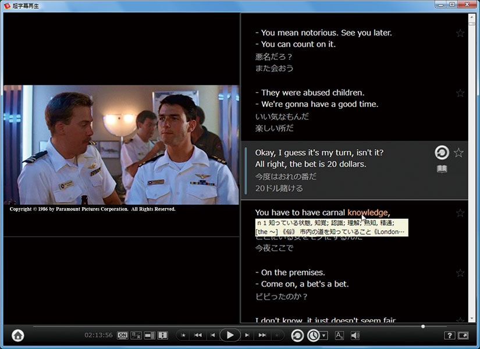Jump to previous starred subtitle
This screenshot has width=480, height=349.
click(183, 335)
